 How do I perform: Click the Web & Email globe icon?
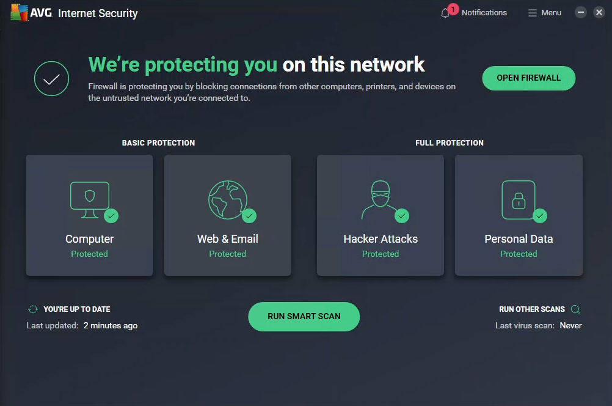(x=227, y=199)
